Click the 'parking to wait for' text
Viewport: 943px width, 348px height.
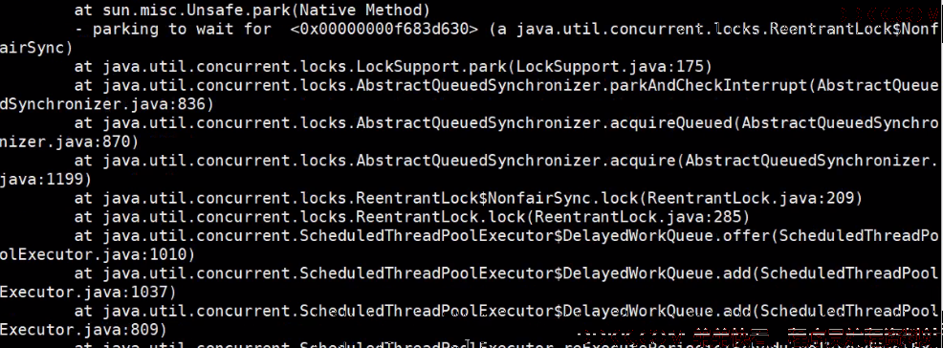point(182,29)
